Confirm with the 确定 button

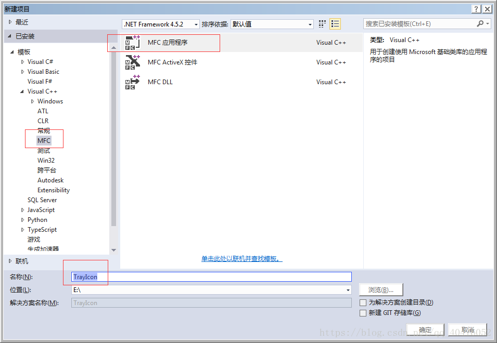point(425,329)
